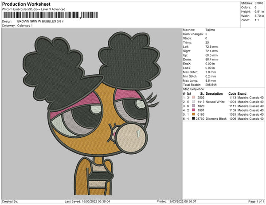Click the lavender swatch for thread 1823

(193, 106)
